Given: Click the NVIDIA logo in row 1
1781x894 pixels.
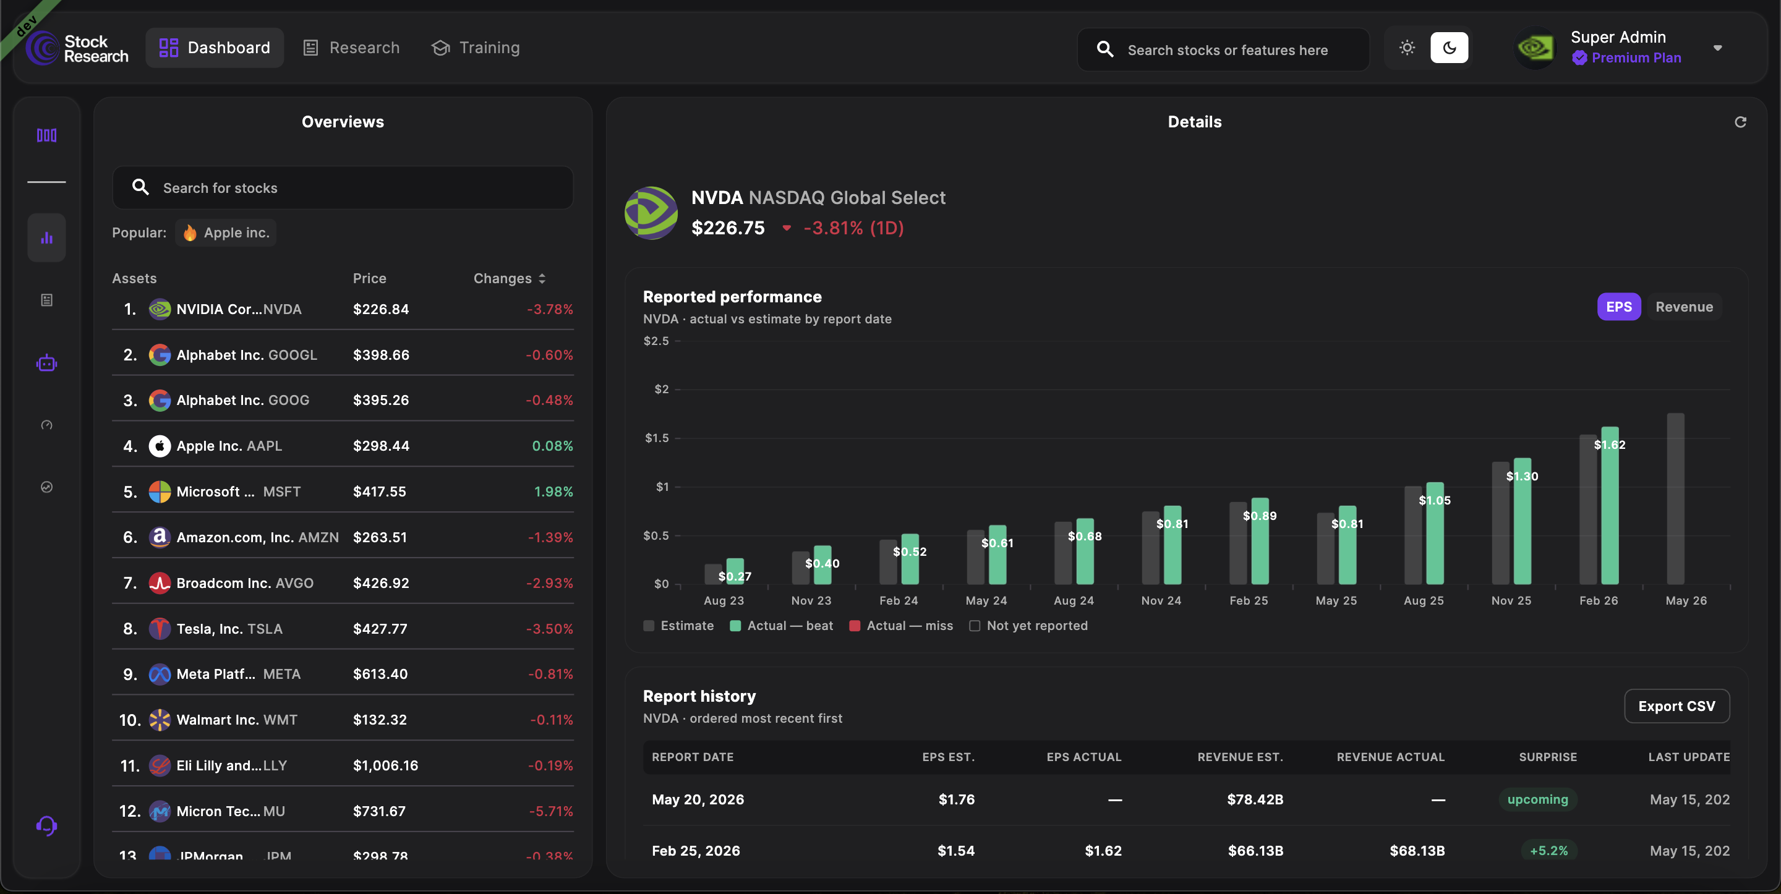Looking at the screenshot, I should 160,309.
